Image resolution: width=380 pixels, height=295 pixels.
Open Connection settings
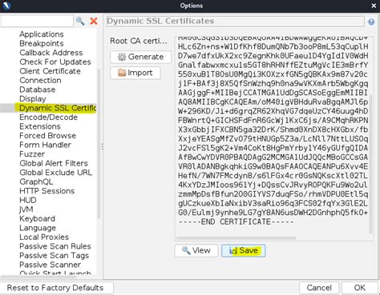click(40, 80)
